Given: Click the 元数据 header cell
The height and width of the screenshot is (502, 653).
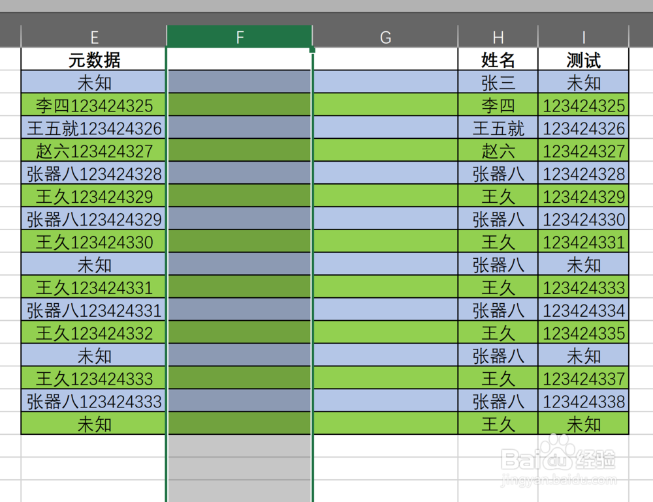Looking at the screenshot, I should pyautogui.click(x=93, y=59).
